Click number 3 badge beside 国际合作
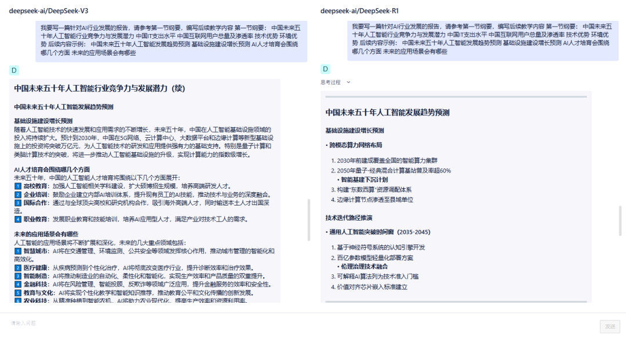 click(x=18, y=203)
